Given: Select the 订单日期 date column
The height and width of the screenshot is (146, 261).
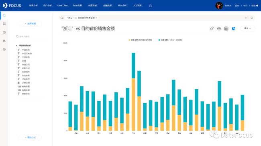Looking at the screenshot, I should click(x=26, y=83).
